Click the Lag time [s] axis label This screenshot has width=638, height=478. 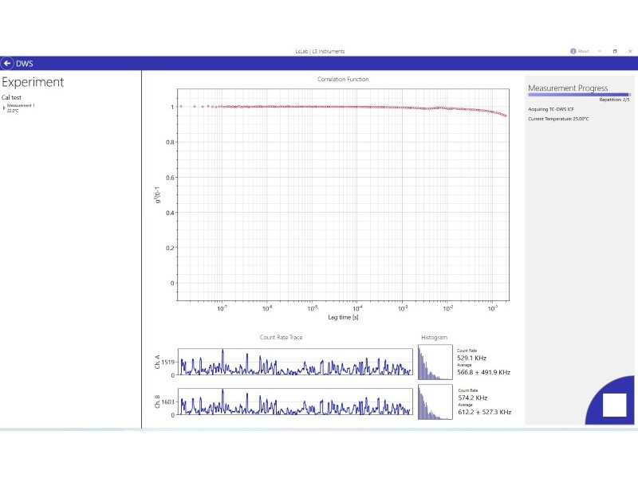click(x=343, y=317)
